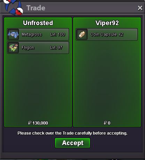Viewport: 145px width, 160px height.
Task: Select the Metagross name in the offer list
Action: tap(32, 34)
